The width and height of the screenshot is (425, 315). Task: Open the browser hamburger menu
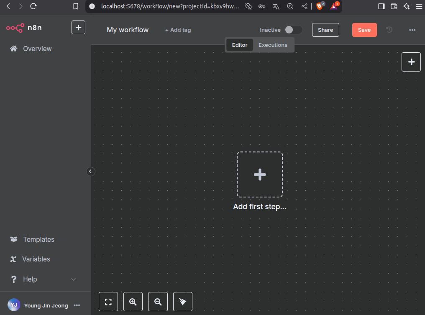tap(419, 6)
